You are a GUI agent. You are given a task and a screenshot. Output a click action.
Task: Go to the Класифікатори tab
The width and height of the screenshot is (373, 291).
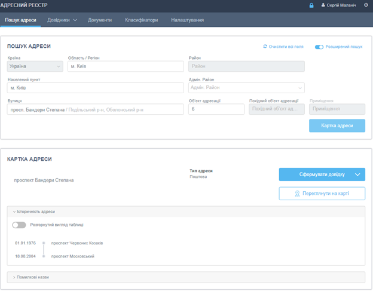coord(141,20)
